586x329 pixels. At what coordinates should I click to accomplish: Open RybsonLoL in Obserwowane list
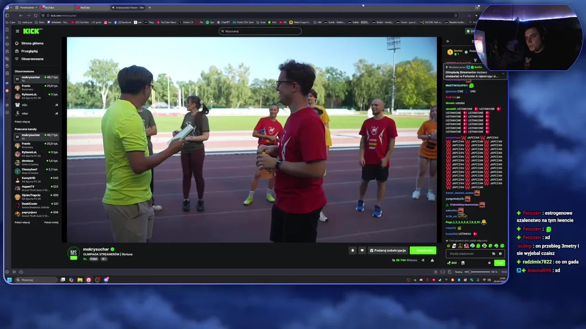(x=37, y=96)
